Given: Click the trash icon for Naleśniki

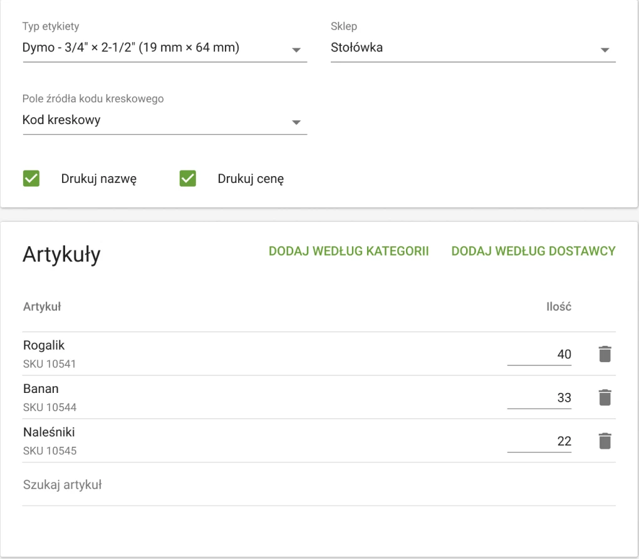Looking at the screenshot, I should click(x=604, y=441).
